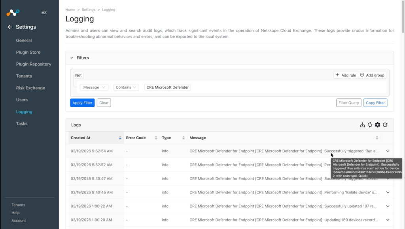Viewport: 405px width, 229px height.
Task: Click Add rule button
Action: coord(346,75)
